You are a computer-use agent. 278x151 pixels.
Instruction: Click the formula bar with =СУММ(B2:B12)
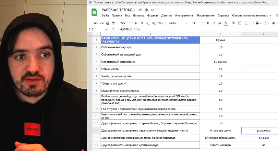pos(198,29)
